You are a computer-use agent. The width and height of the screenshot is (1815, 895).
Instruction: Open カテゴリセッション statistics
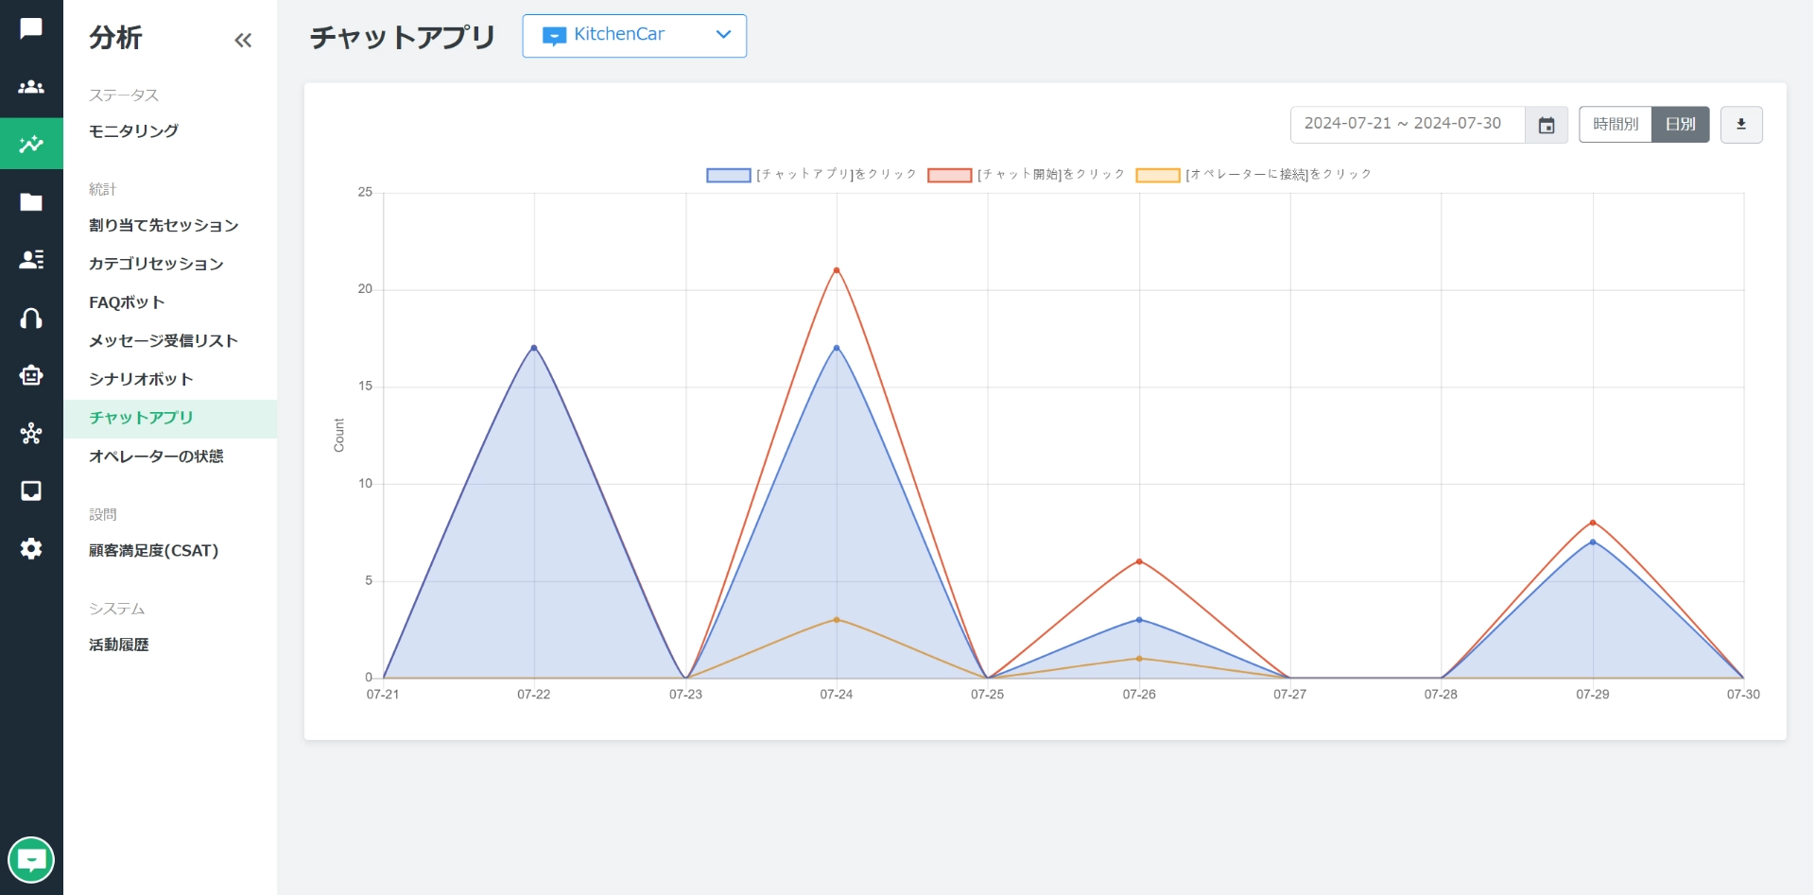point(156,264)
